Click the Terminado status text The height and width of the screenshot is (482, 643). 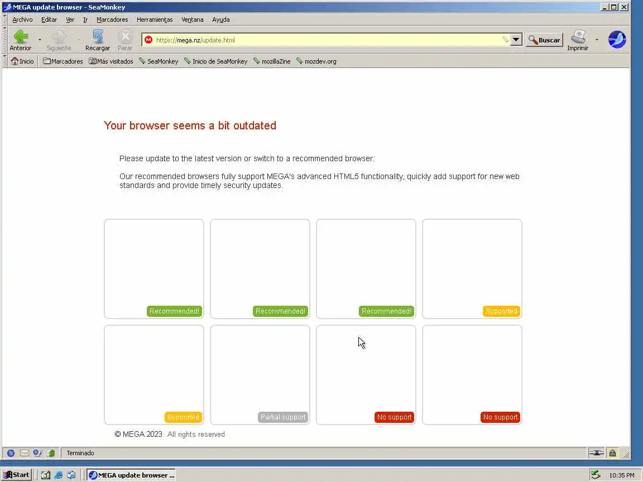(80, 453)
